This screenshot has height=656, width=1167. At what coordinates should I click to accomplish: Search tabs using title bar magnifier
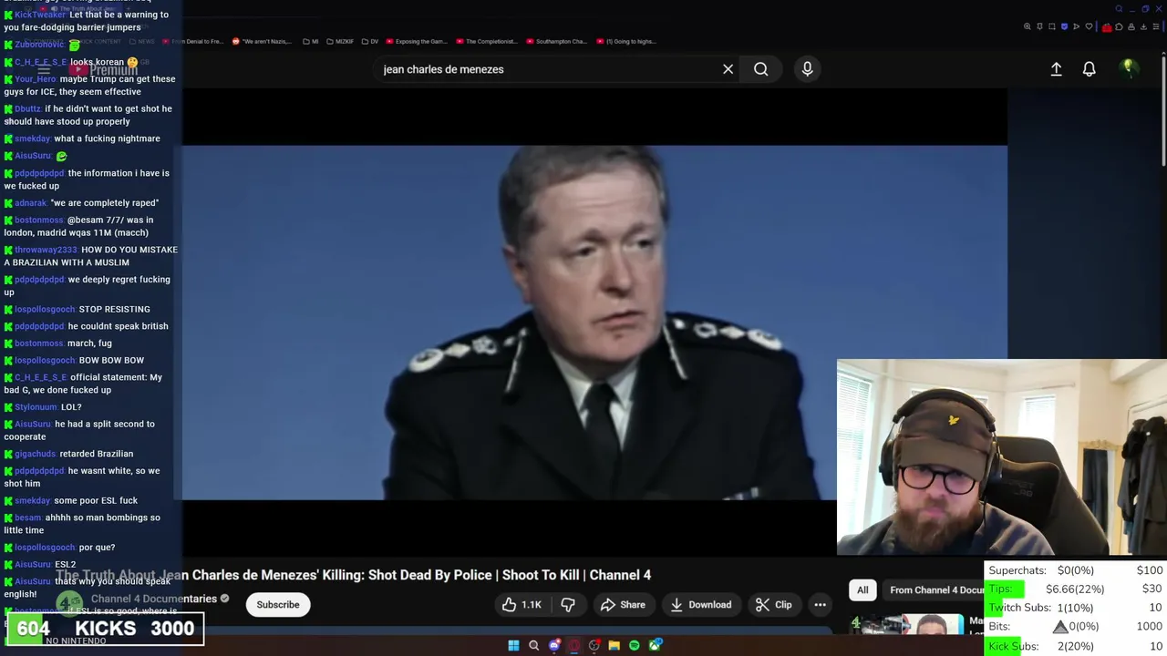1119,9
